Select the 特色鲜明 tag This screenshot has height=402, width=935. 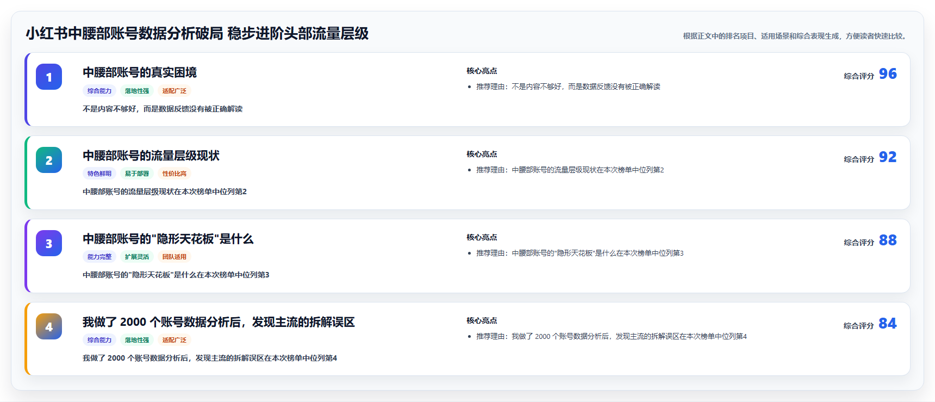coord(99,174)
